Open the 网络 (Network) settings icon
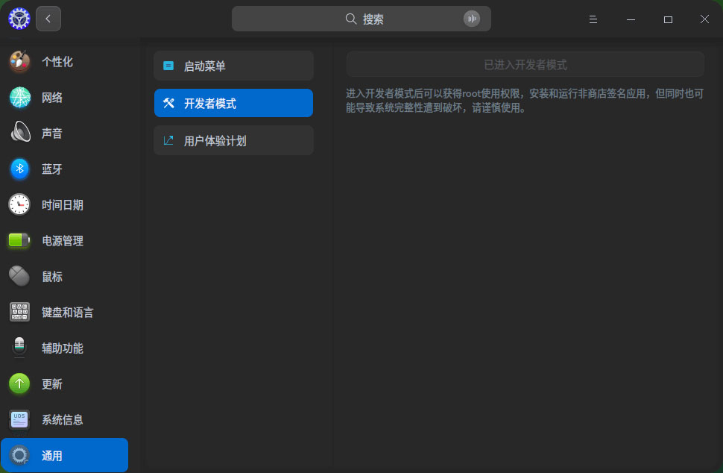Viewport: 723px width, 473px height. pyautogui.click(x=19, y=97)
